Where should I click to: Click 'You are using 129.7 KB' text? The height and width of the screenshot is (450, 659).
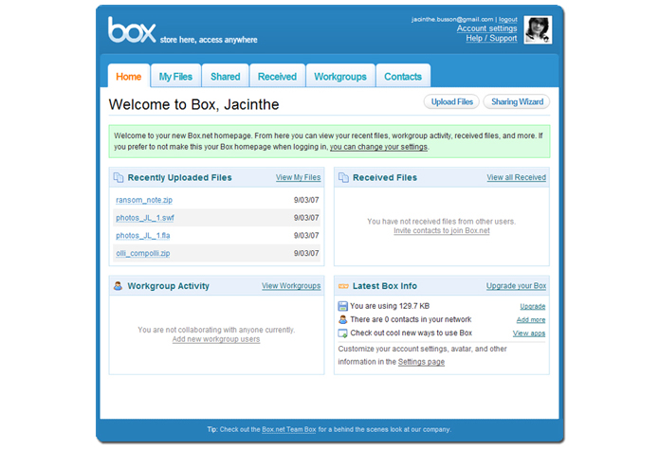pos(390,306)
